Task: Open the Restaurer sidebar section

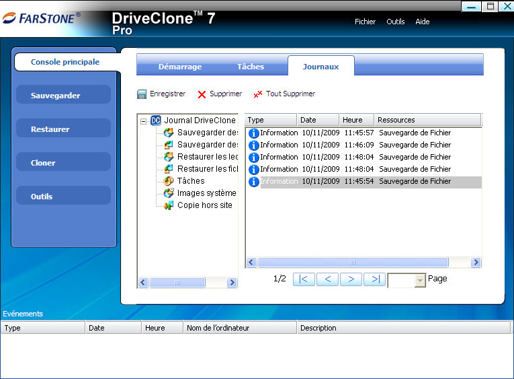Action: 63,129
